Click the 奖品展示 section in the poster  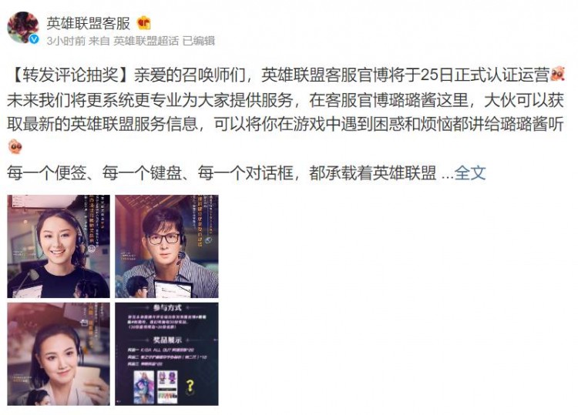167,340
